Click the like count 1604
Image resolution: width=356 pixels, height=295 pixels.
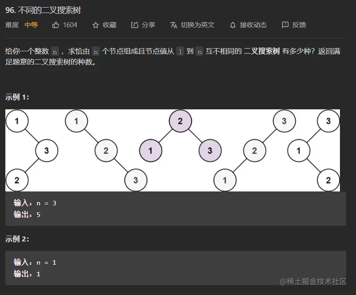70,25
